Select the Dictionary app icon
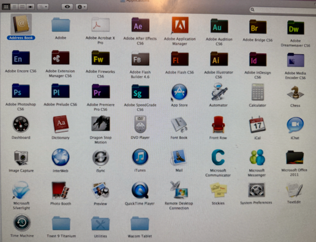316x242 pixels. coord(61,124)
